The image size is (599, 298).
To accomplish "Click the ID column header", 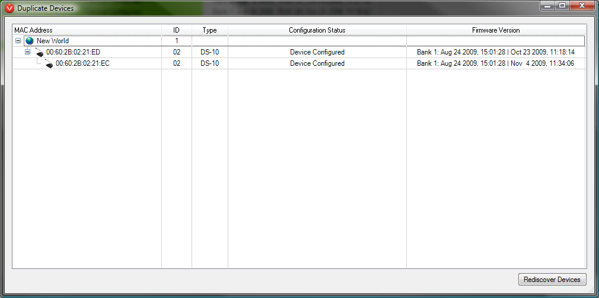I will [x=176, y=30].
